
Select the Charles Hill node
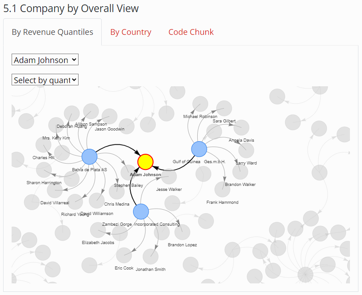click(x=43, y=144)
